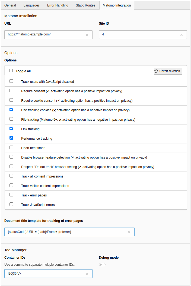Open the Error Handling tab
The width and height of the screenshot is (191, 286).
(x=58, y=5)
